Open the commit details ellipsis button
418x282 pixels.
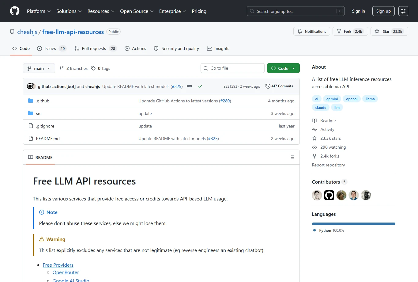coord(189,86)
